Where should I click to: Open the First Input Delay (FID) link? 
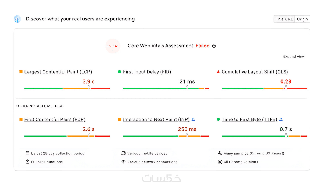coord(147,72)
